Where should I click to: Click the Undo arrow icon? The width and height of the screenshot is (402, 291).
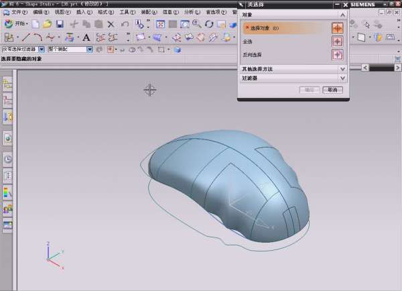pyautogui.click(x=125, y=24)
